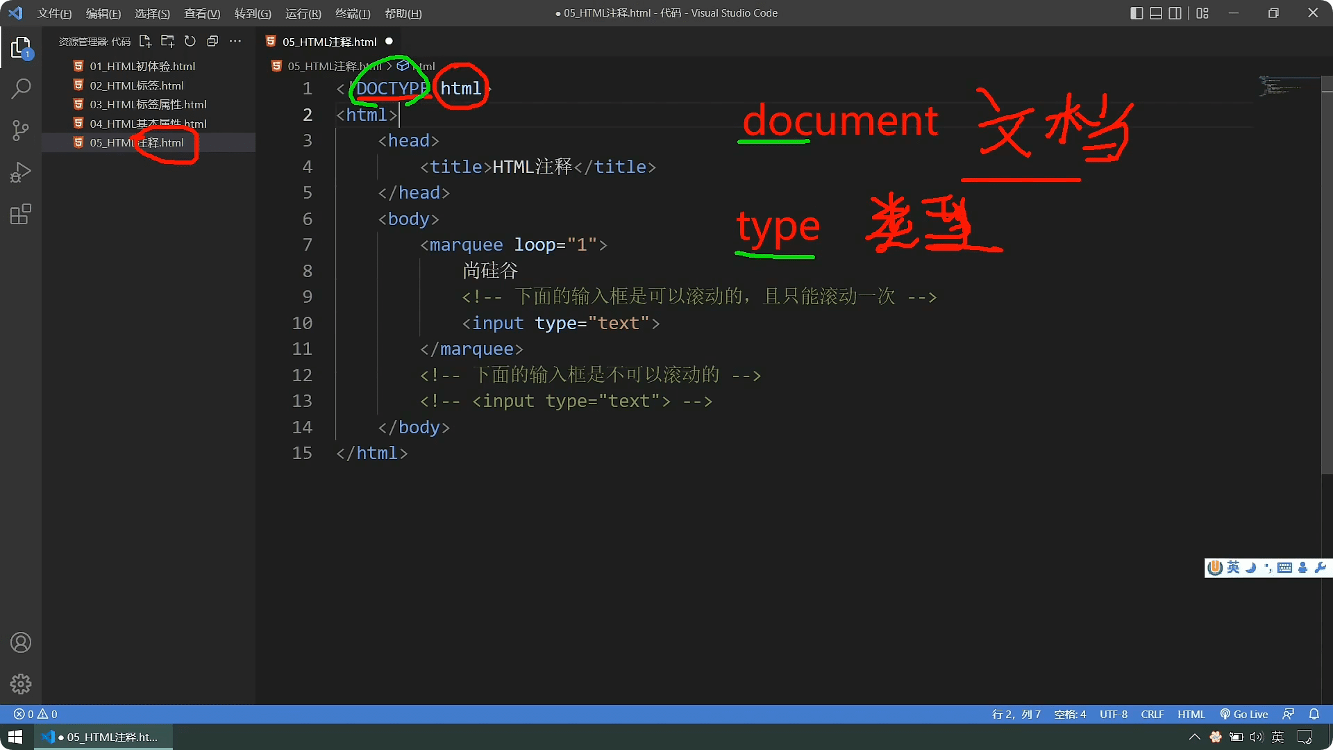Open the 终端(T) terminal menu
The height and width of the screenshot is (750, 1333).
[x=353, y=13]
